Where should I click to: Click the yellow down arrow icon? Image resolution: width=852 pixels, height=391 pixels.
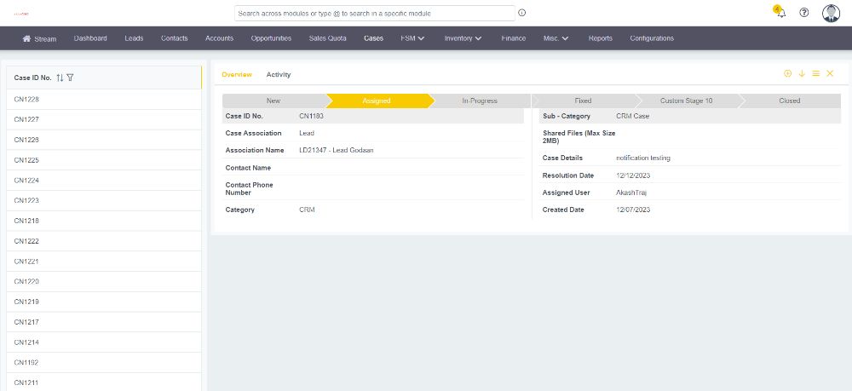click(x=802, y=74)
